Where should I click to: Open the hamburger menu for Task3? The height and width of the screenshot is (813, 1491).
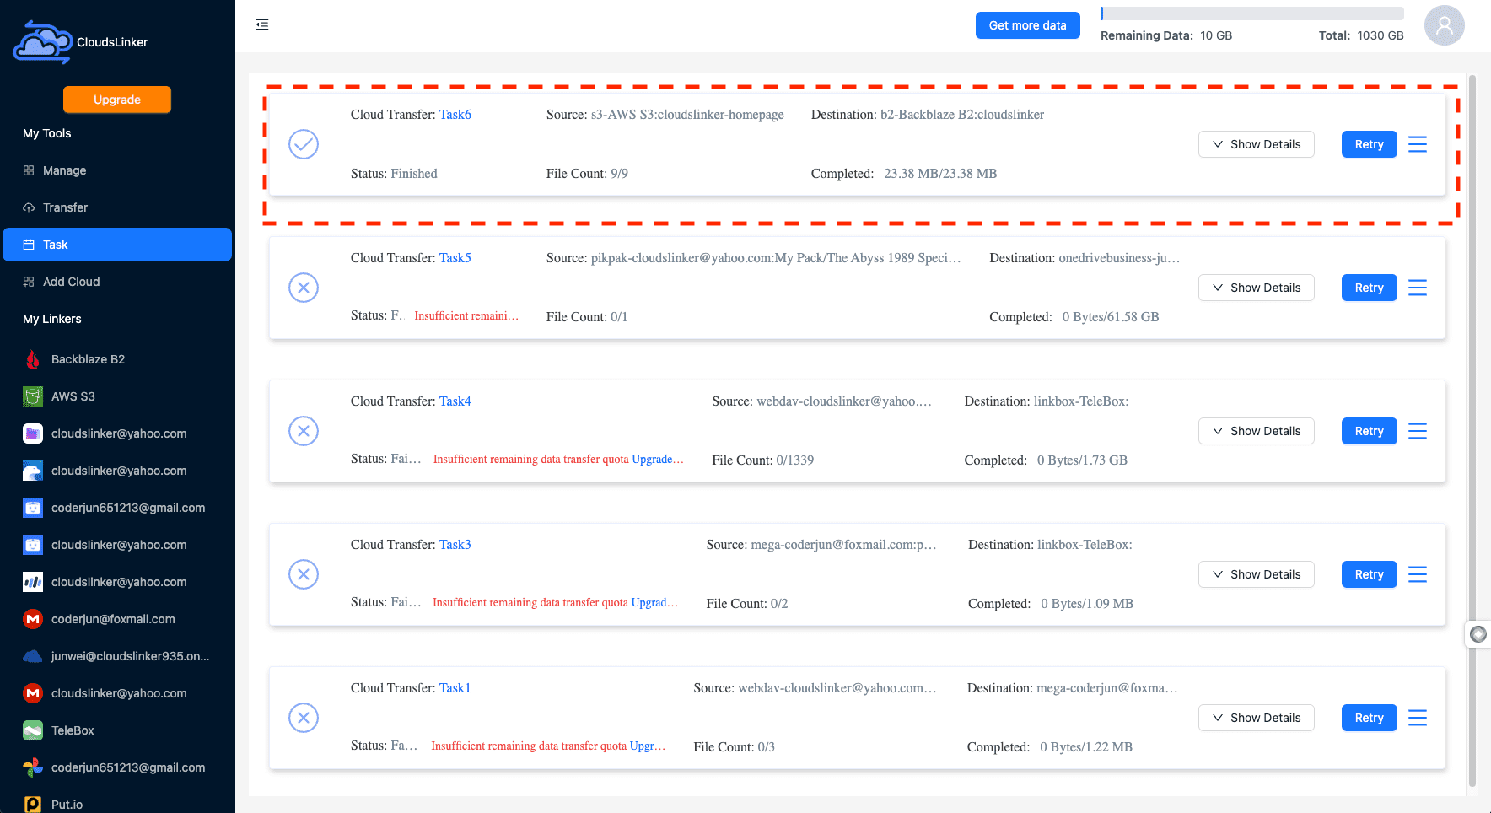click(x=1418, y=574)
